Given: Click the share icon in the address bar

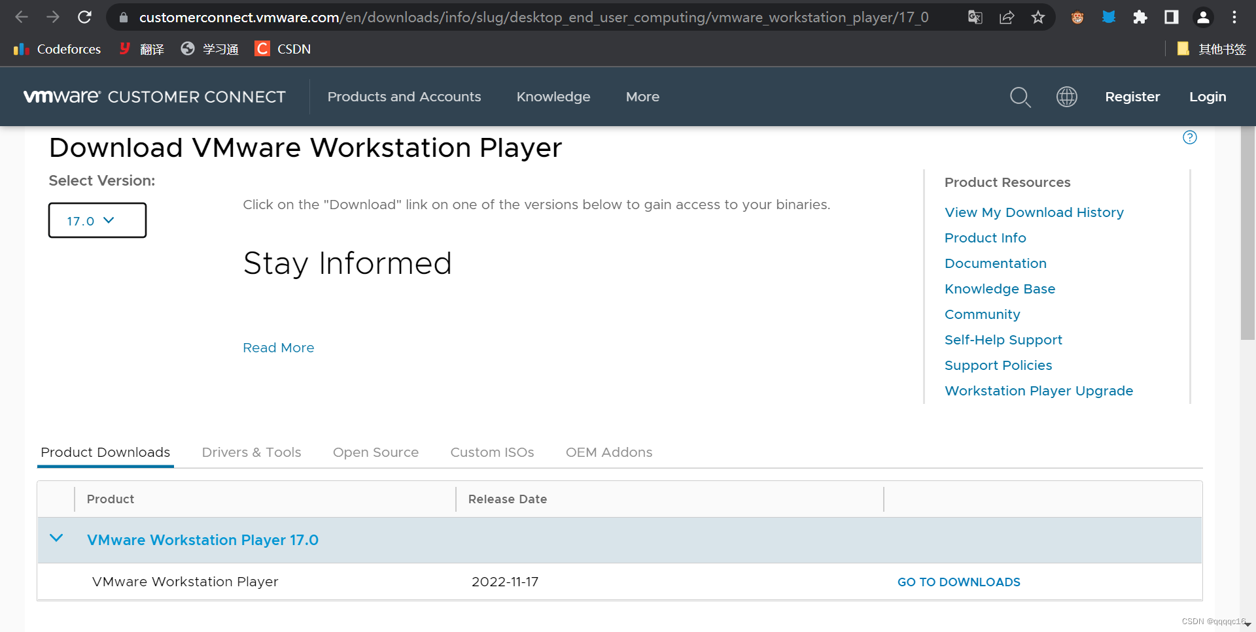Looking at the screenshot, I should point(1006,17).
